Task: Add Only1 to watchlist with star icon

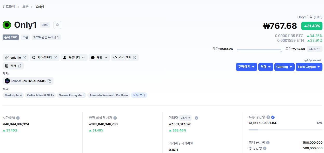Action: point(57,25)
